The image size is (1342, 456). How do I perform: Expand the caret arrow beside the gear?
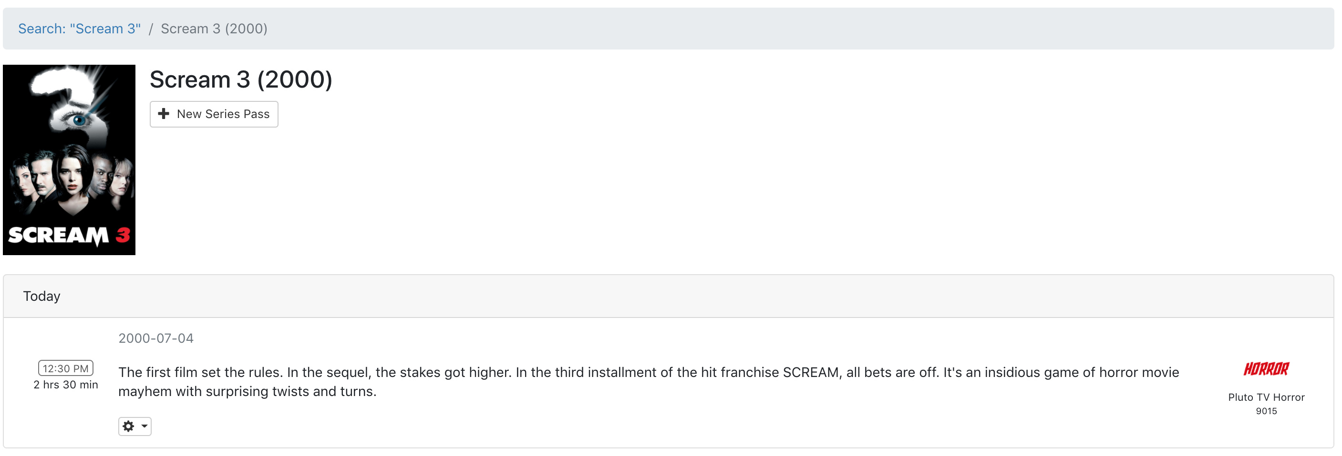pyautogui.click(x=145, y=426)
